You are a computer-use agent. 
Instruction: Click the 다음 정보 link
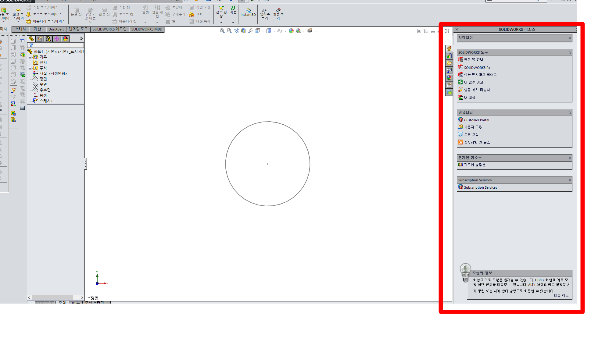[x=561, y=295]
